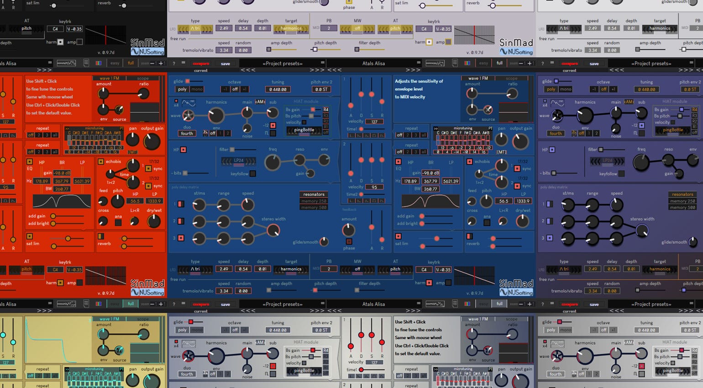Switch to "easy" view in blue window toolbar

[484, 63]
